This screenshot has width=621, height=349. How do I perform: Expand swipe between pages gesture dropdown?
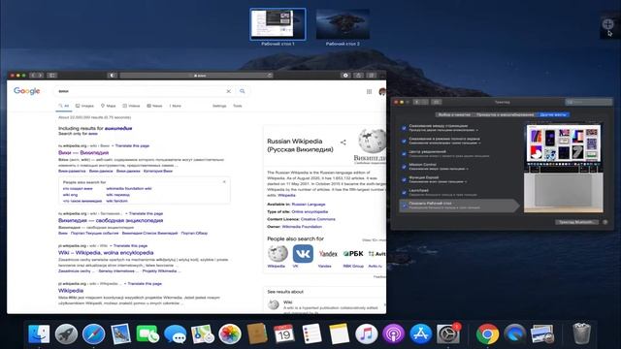point(443,130)
